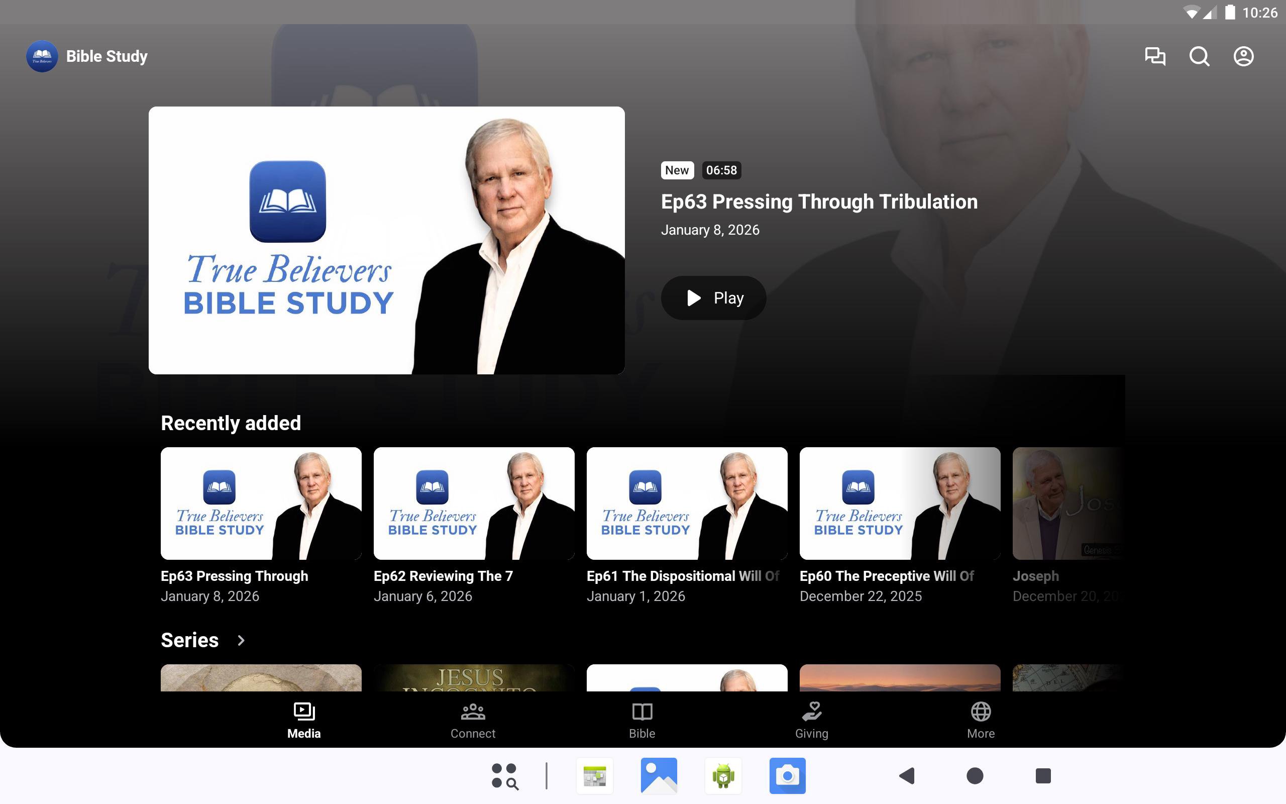
Task: Switch to the Connect tab
Action: (x=472, y=721)
